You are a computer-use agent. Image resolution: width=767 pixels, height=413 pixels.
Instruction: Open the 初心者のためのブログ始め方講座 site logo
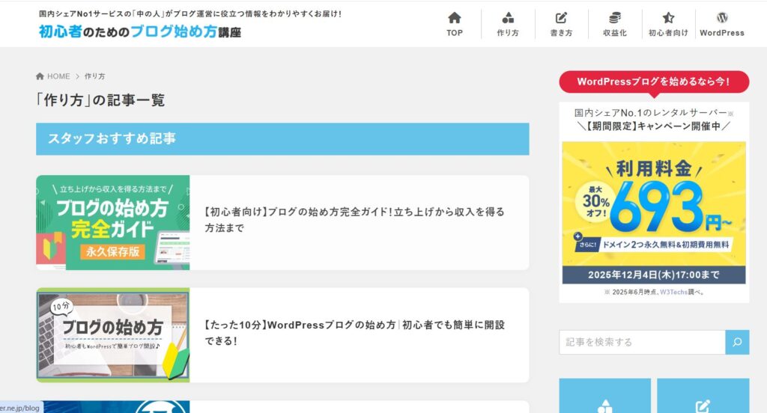140,31
